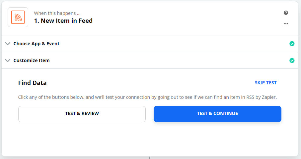Open the Customize Item section title

(x=32, y=60)
